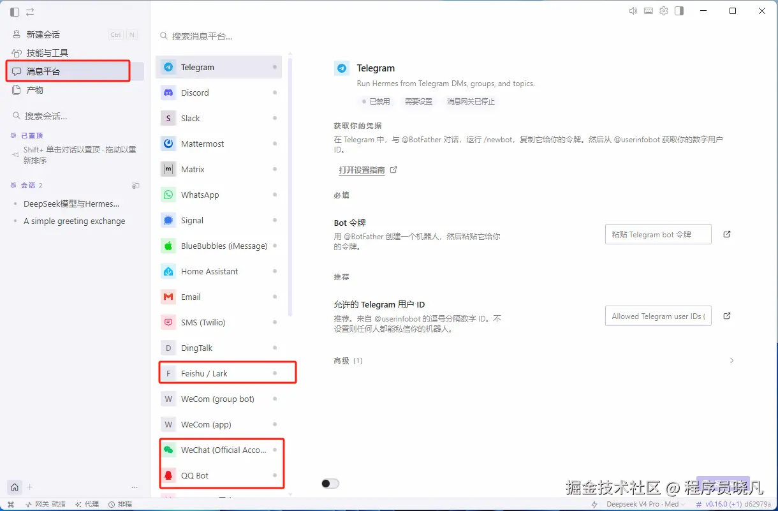This screenshot has height=511, width=778.
Task: Select SMS (Twilio) platform
Action: coord(219,322)
